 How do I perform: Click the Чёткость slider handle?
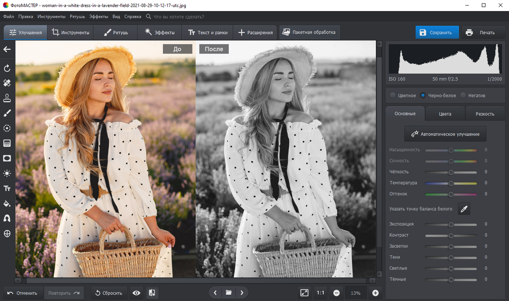[451, 172]
